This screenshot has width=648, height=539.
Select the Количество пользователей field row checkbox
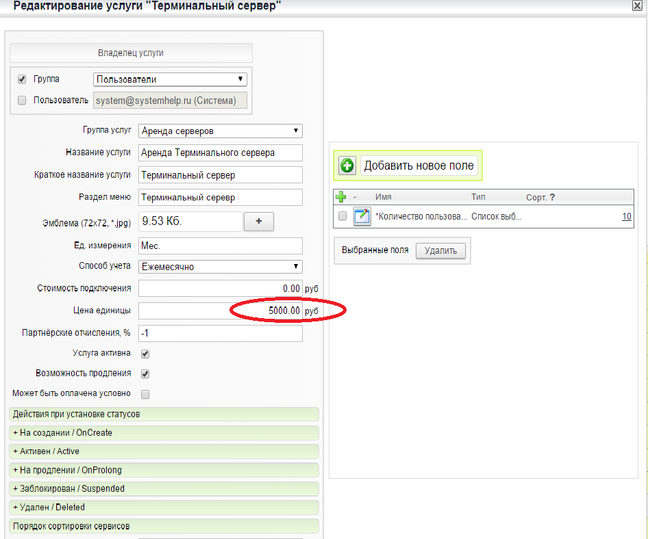342,216
